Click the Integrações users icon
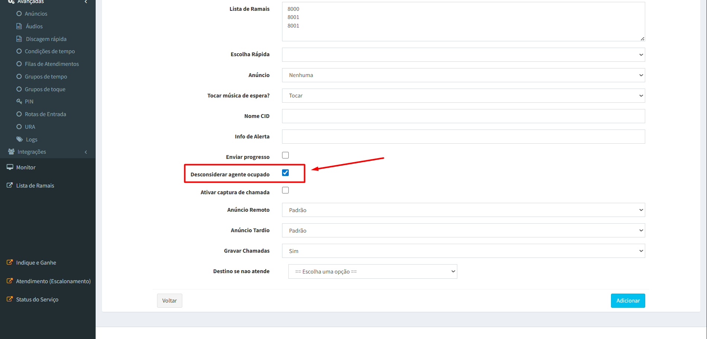This screenshot has height=339, width=707. 11,151
